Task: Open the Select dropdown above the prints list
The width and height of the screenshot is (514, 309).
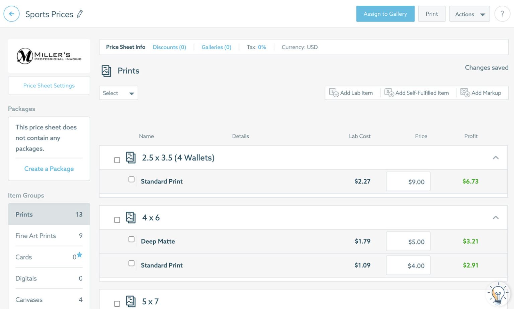Action: coord(118,93)
